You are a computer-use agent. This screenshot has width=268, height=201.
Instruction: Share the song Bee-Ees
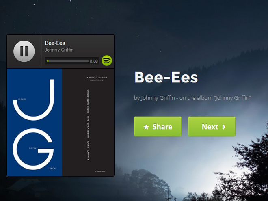pos(158,126)
